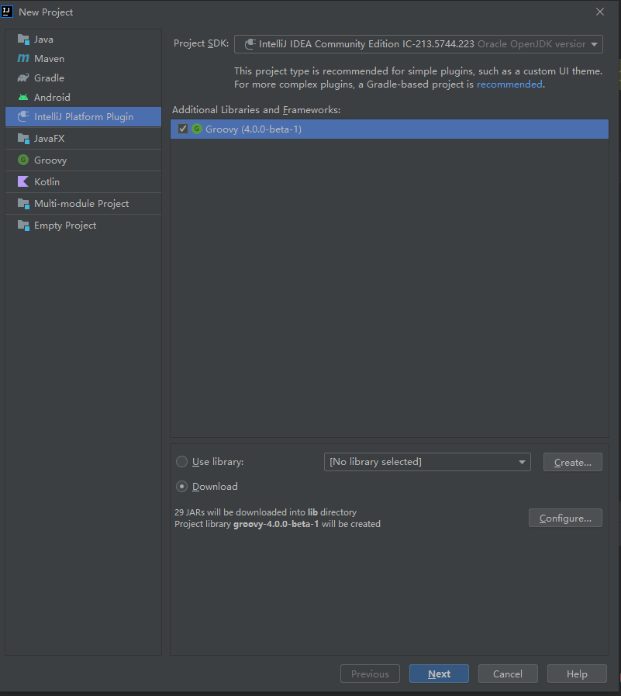Click the Cancel button
Viewport: 621px width, 696px height.
coord(508,674)
